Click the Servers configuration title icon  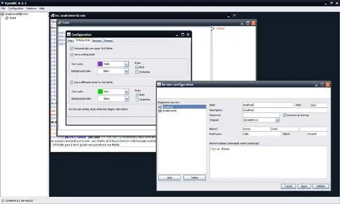tap(159, 84)
